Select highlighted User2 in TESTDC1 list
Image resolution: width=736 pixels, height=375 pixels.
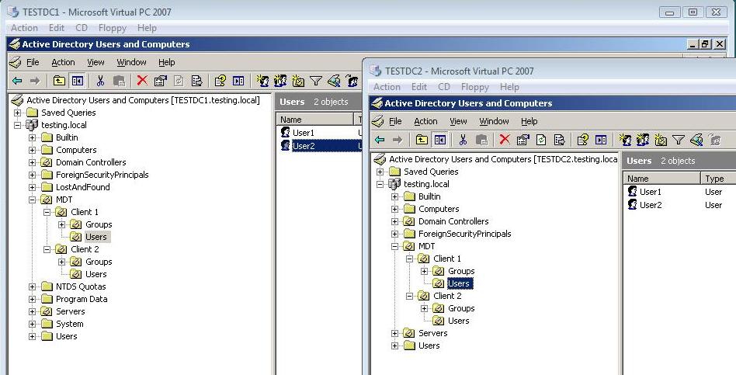pyautogui.click(x=304, y=146)
